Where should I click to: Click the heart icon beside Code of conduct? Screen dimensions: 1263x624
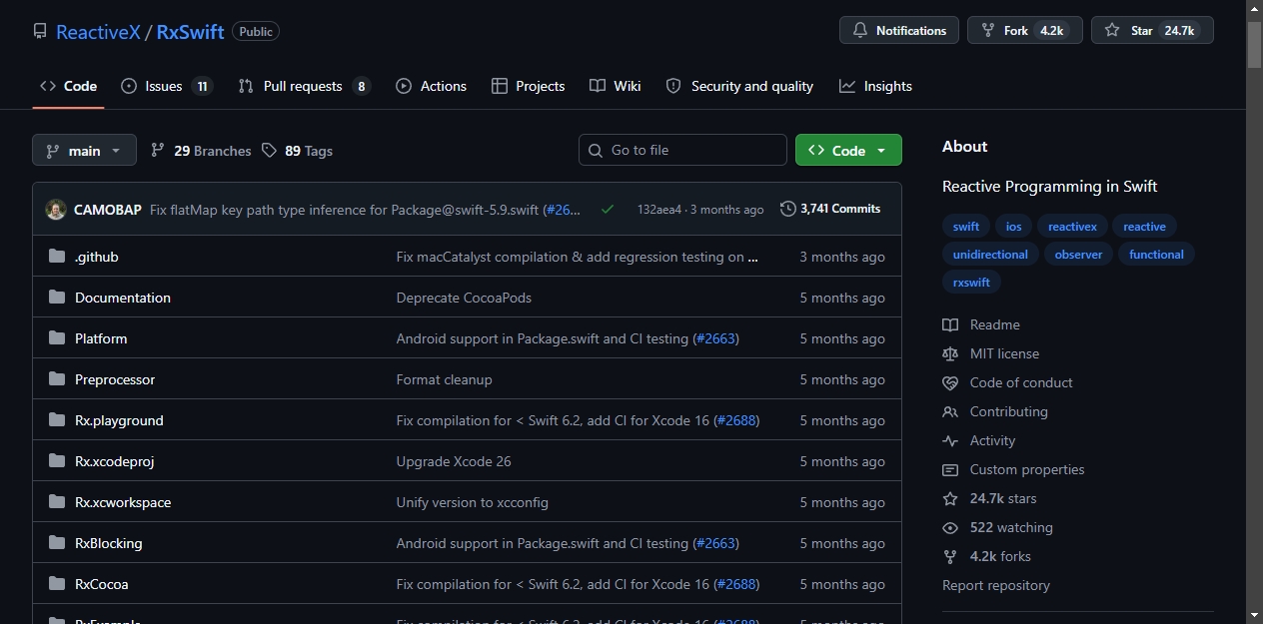(x=950, y=382)
